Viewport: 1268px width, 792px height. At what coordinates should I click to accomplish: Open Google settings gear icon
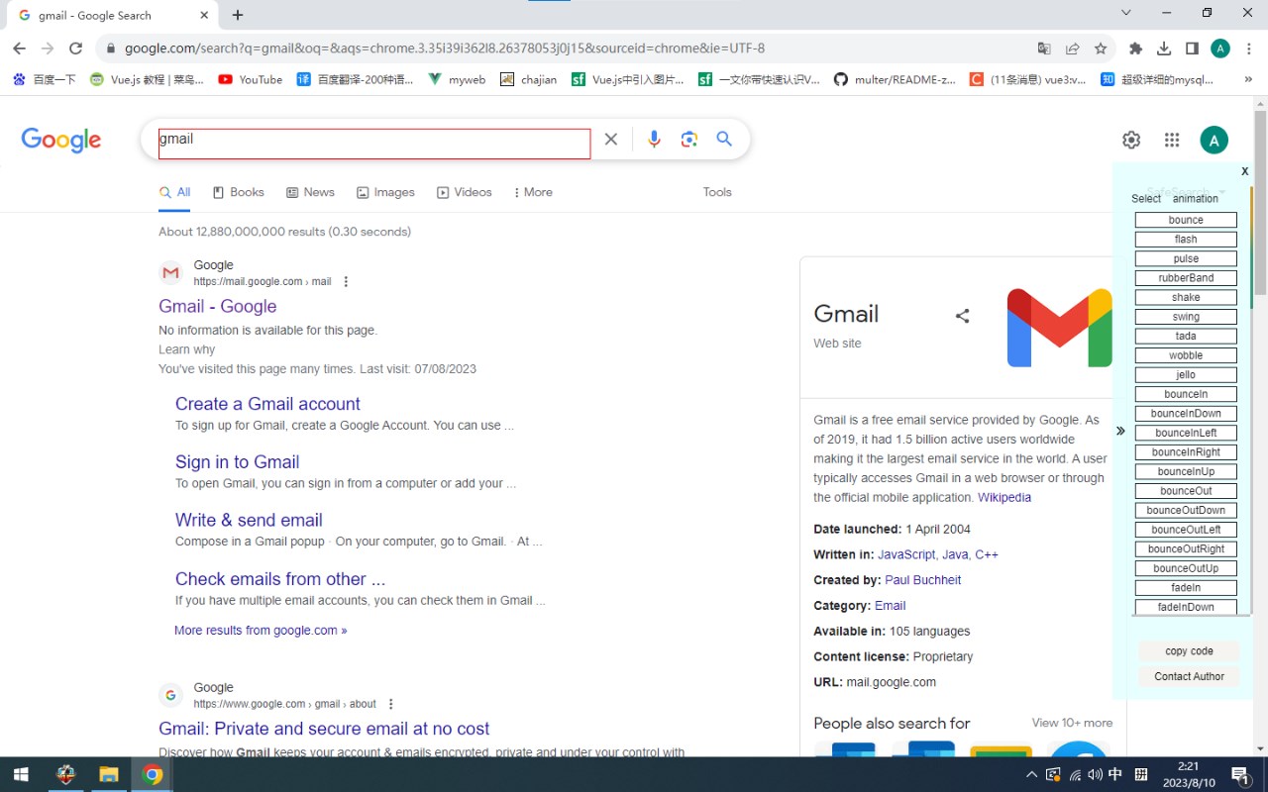tap(1131, 141)
